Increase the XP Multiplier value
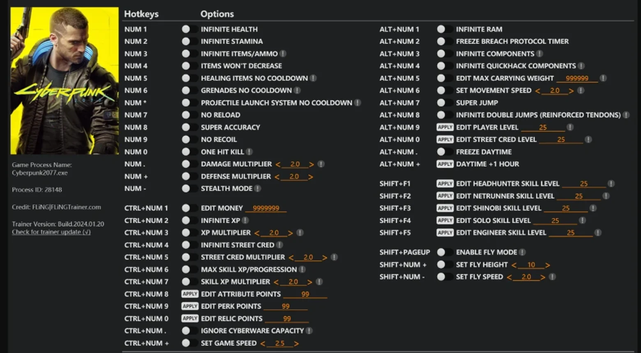Viewport: 641px width, 353px height. (291, 233)
